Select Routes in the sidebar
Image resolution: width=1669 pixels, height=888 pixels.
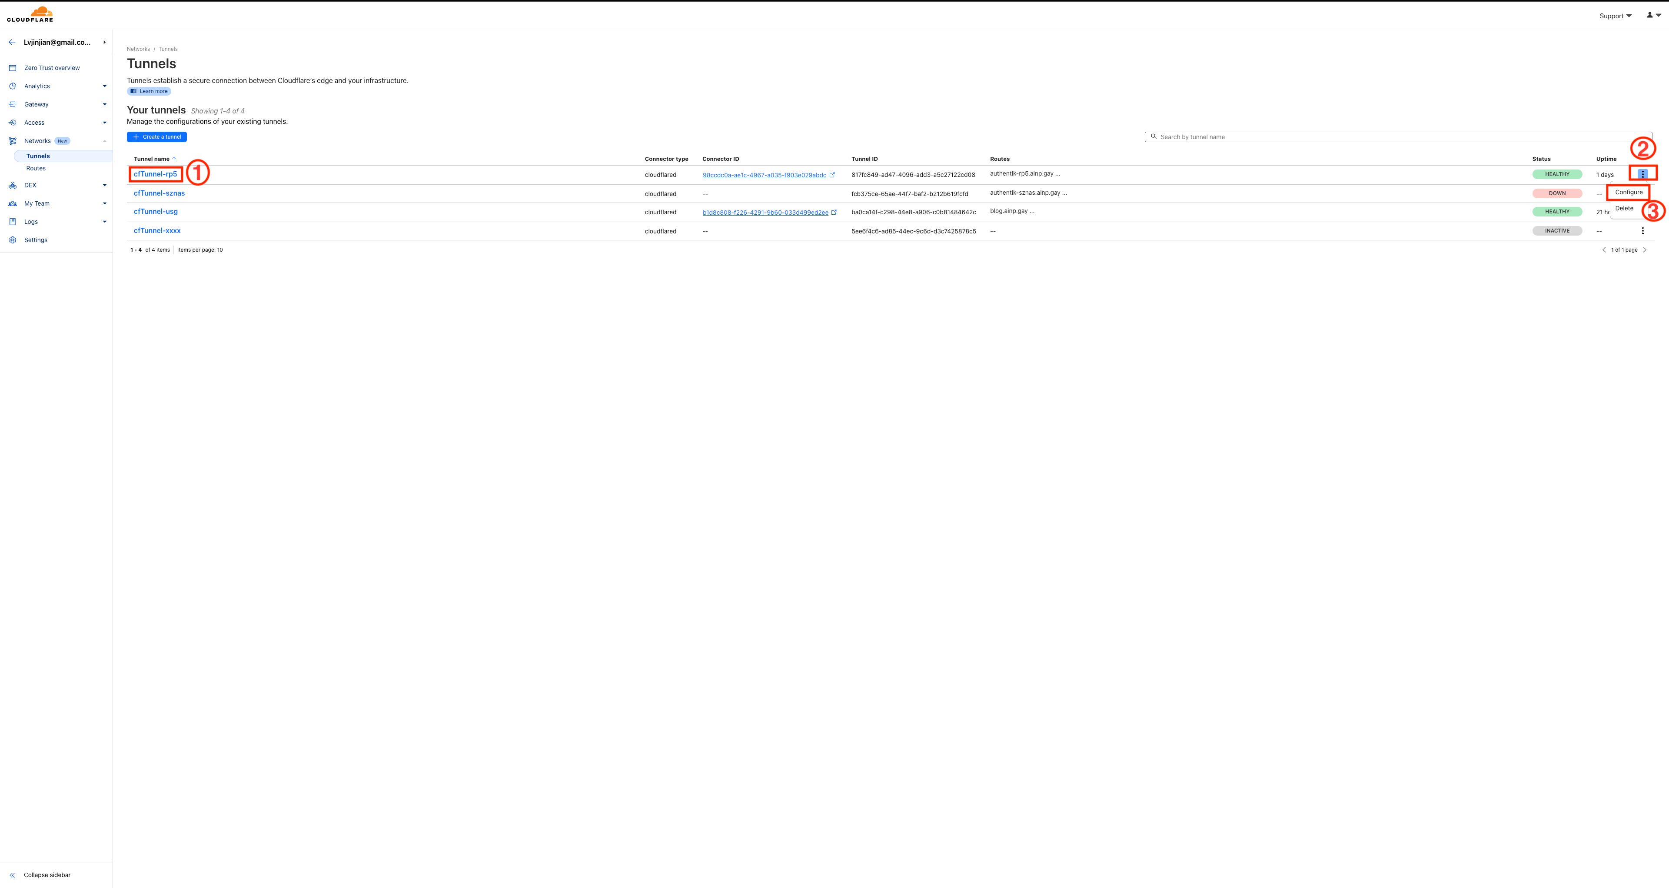click(36, 168)
